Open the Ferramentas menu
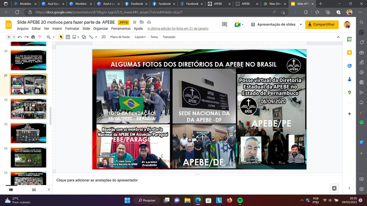 [x=121, y=29]
